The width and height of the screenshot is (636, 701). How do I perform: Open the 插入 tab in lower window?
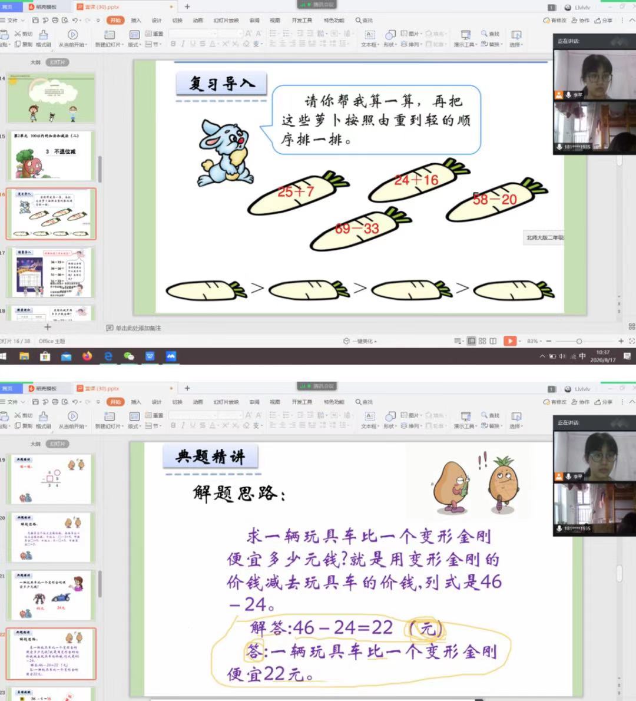(136, 402)
